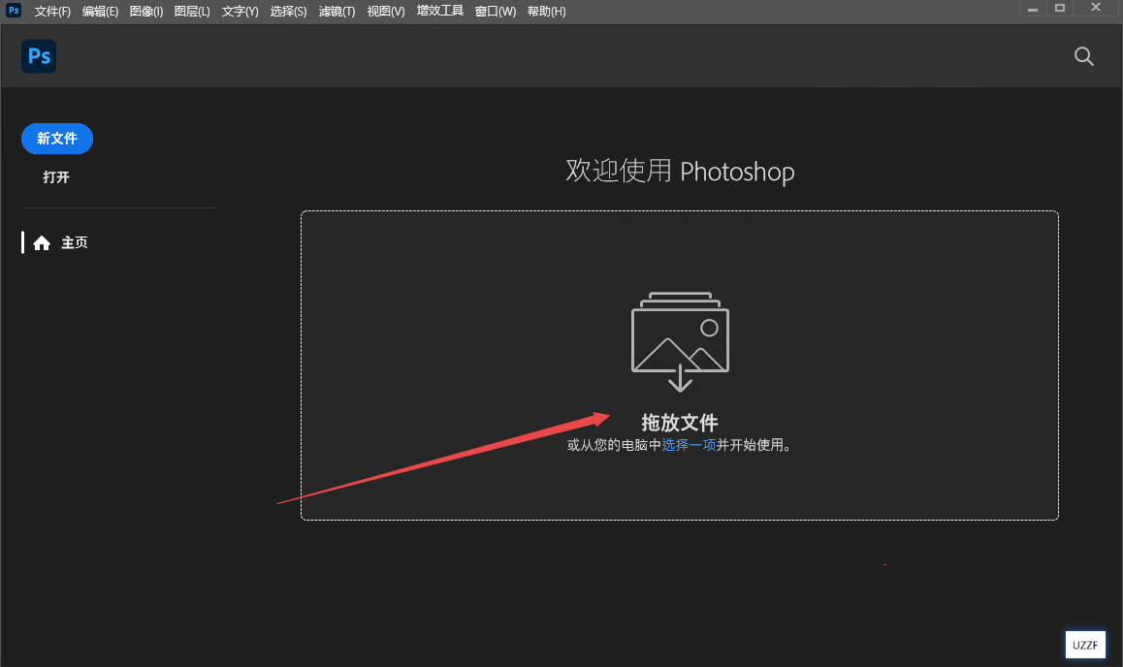Show the 文字(Y) menu
This screenshot has width=1123, height=667.
(240, 12)
